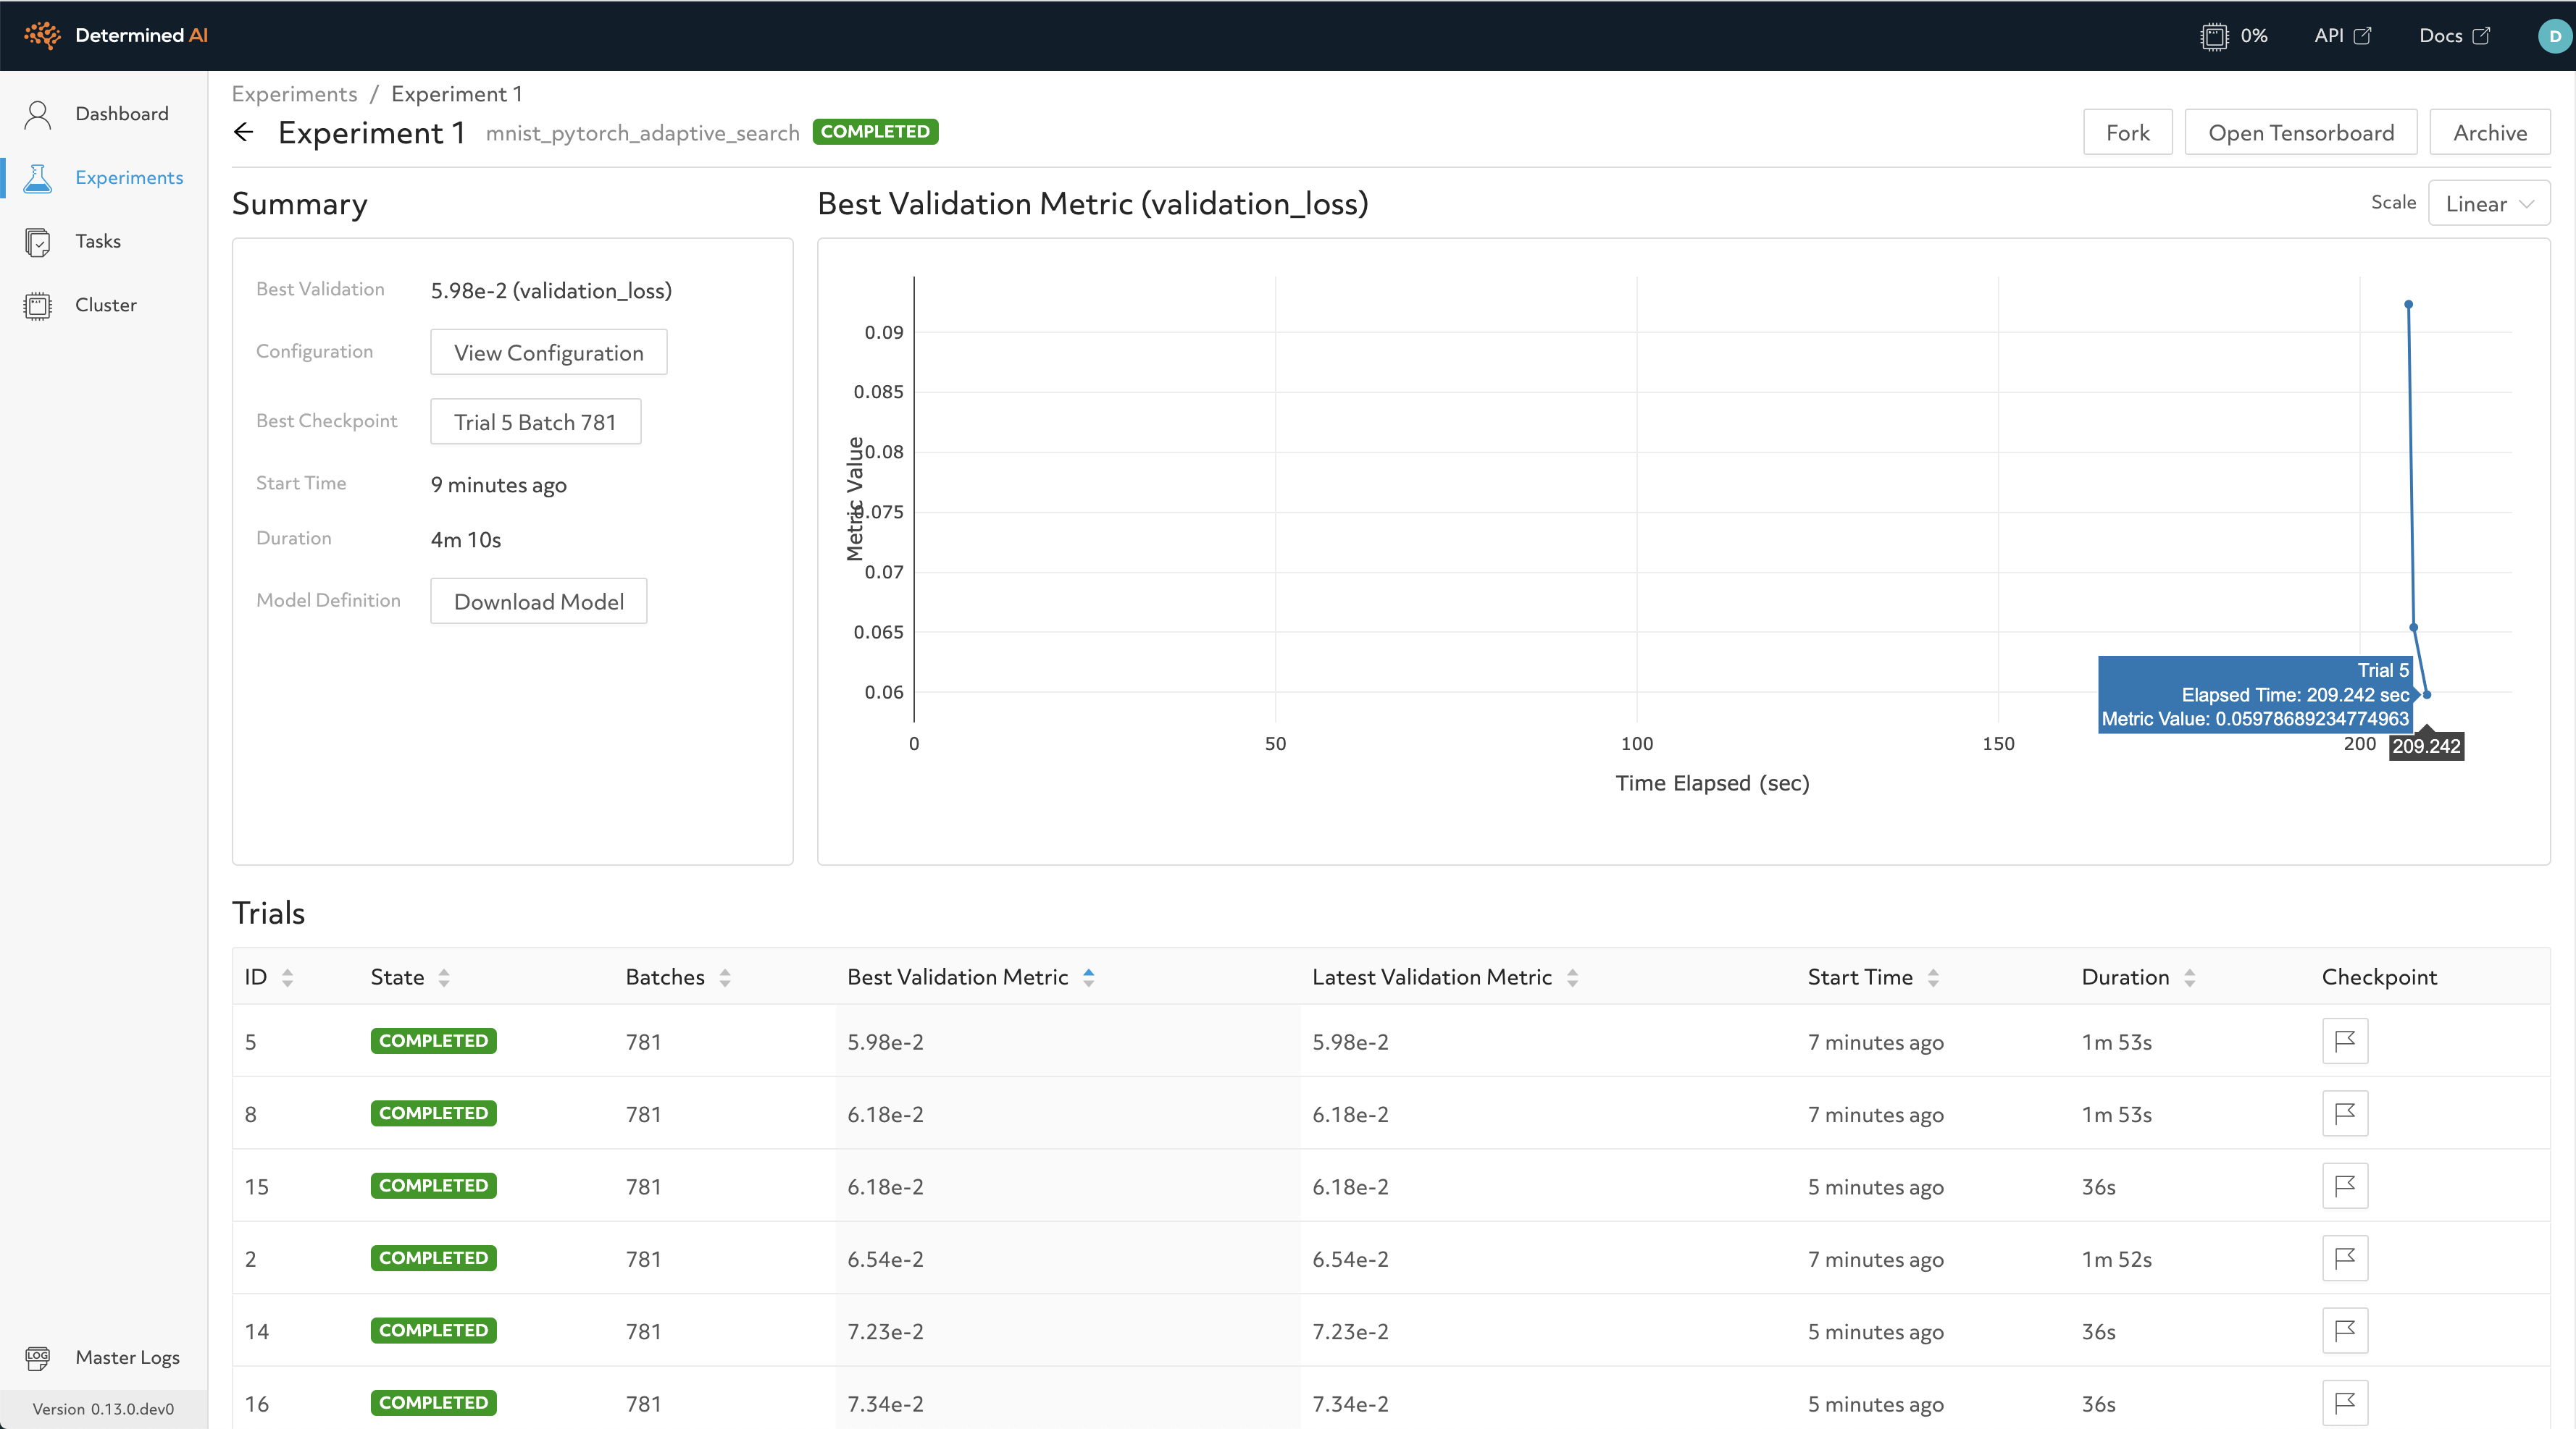Click View Configuration button

pyautogui.click(x=548, y=352)
